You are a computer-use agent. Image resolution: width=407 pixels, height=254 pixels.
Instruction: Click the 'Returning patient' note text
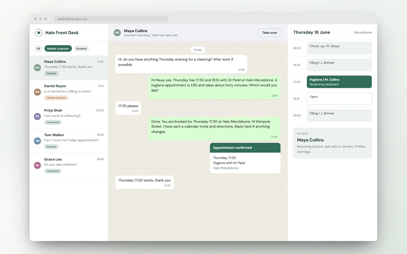click(x=331, y=149)
